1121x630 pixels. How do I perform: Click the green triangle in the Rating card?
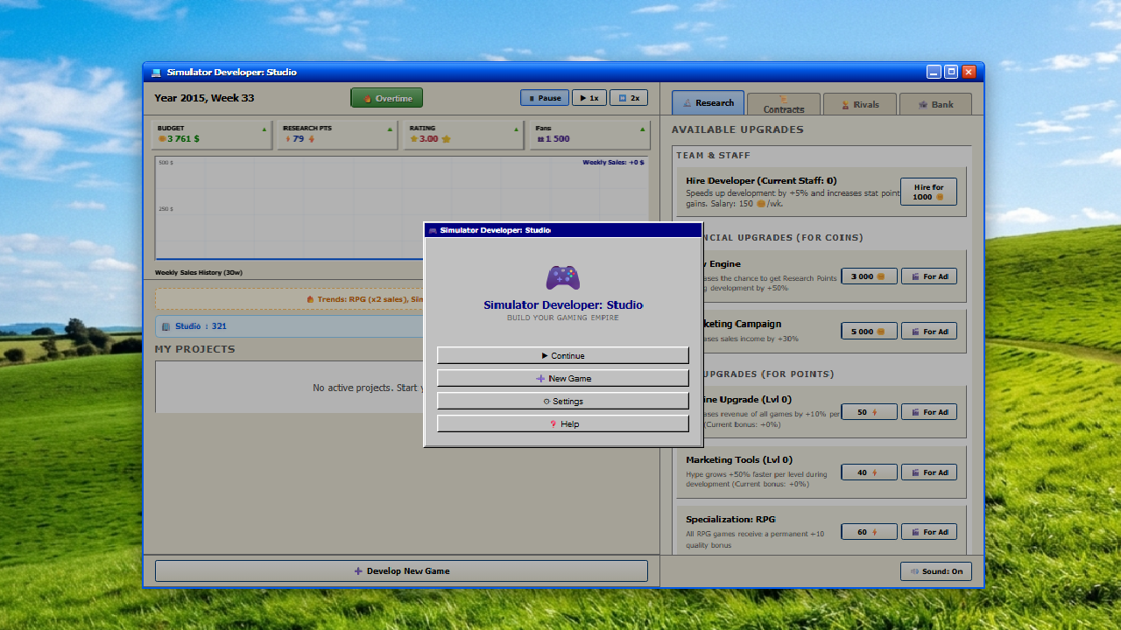[517, 129]
